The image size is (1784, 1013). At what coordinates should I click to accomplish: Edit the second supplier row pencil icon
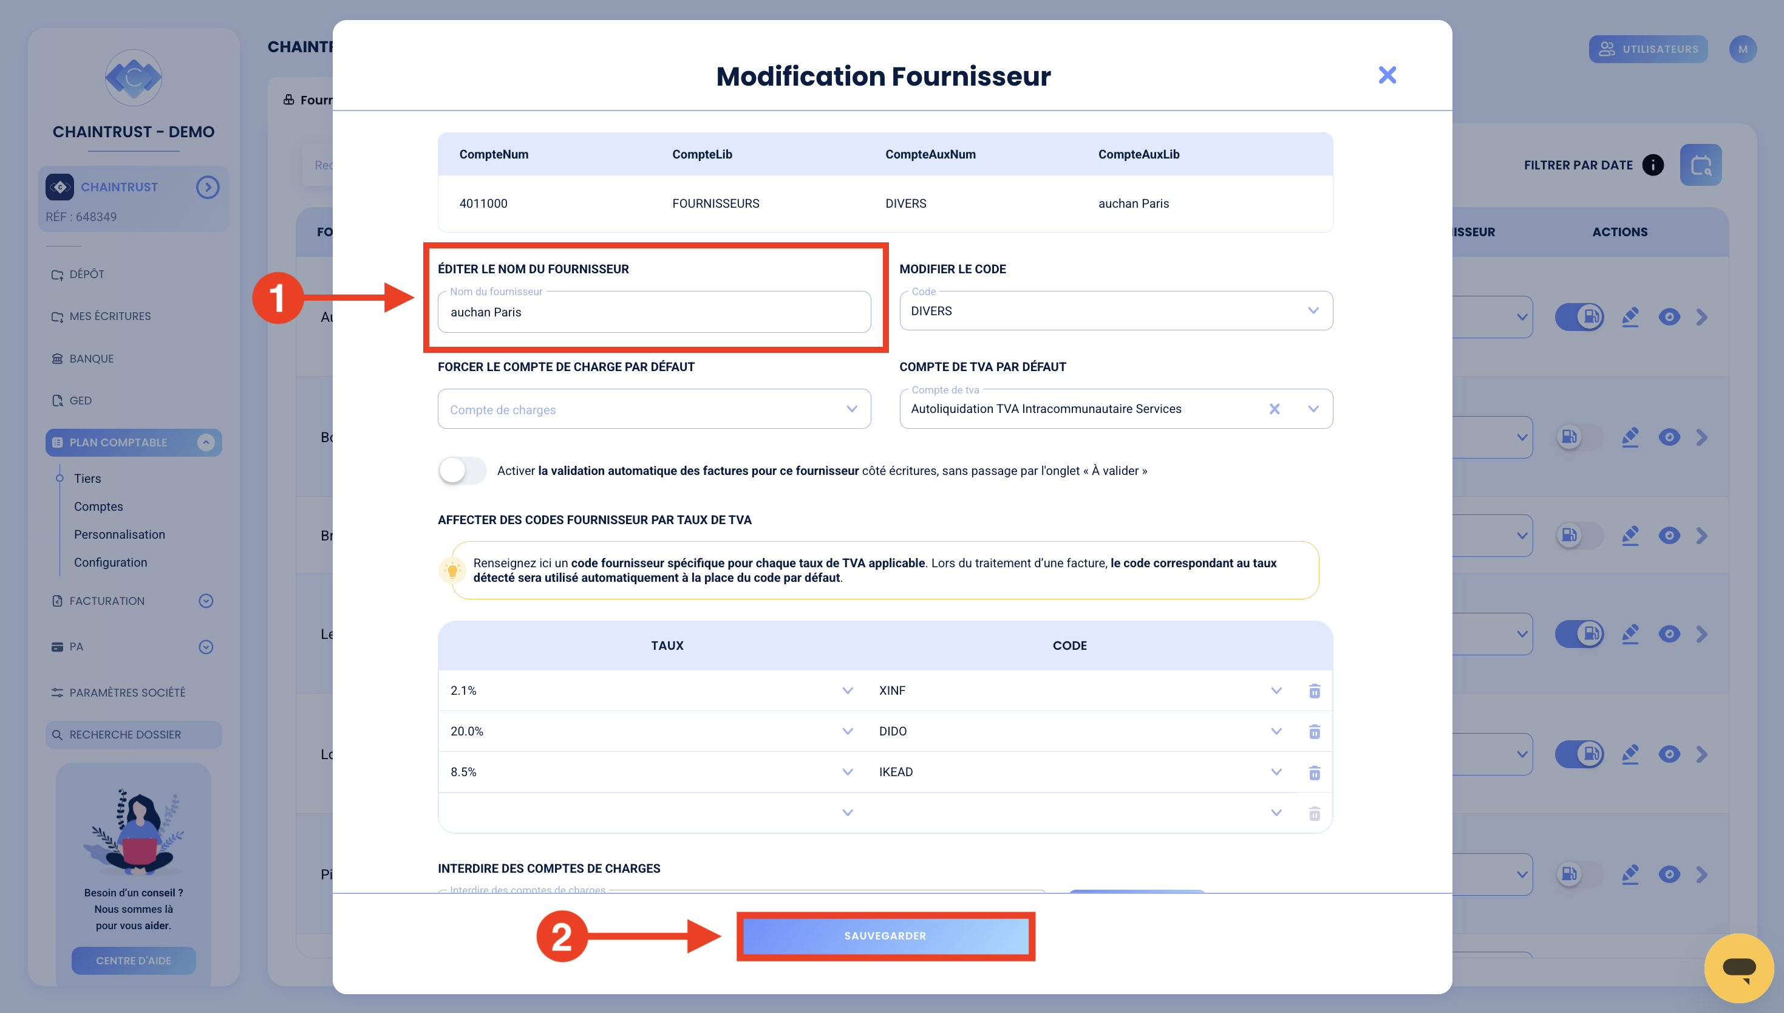(x=1630, y=438)
